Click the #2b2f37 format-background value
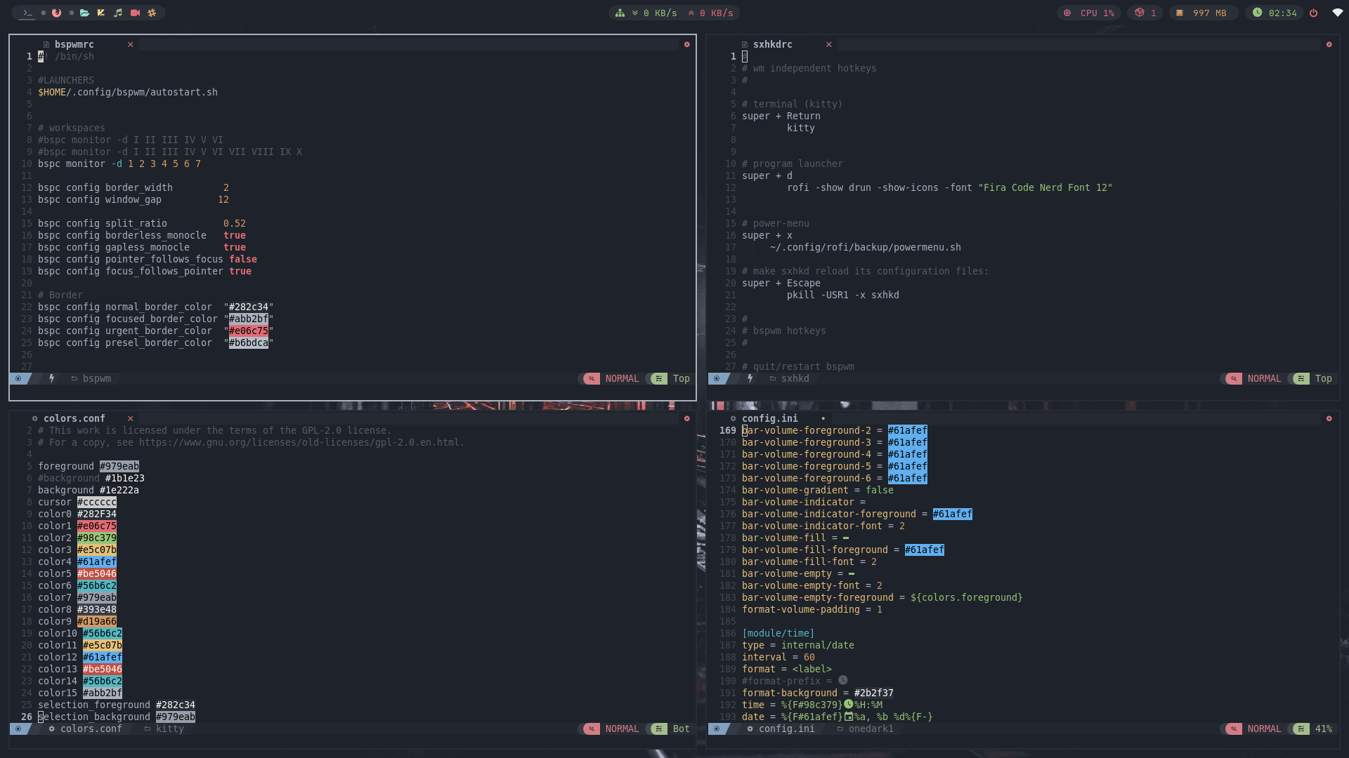 [874, 693]
